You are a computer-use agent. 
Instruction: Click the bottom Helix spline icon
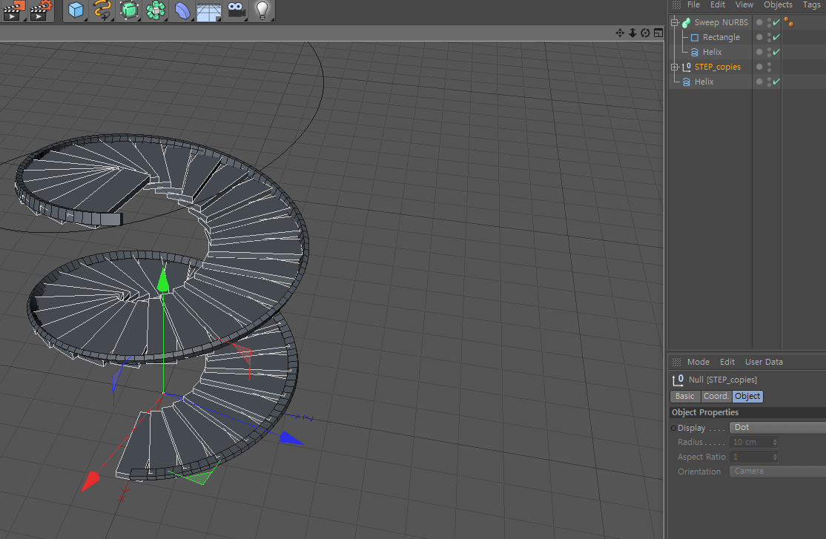(686, 82)
